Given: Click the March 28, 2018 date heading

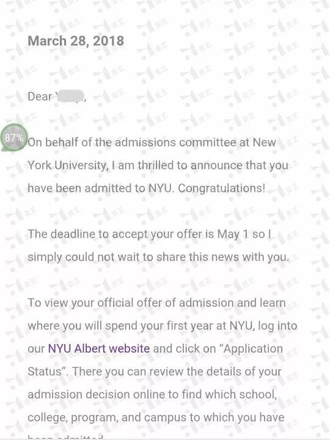Looking at the screenshot, I should pos(76,41).
